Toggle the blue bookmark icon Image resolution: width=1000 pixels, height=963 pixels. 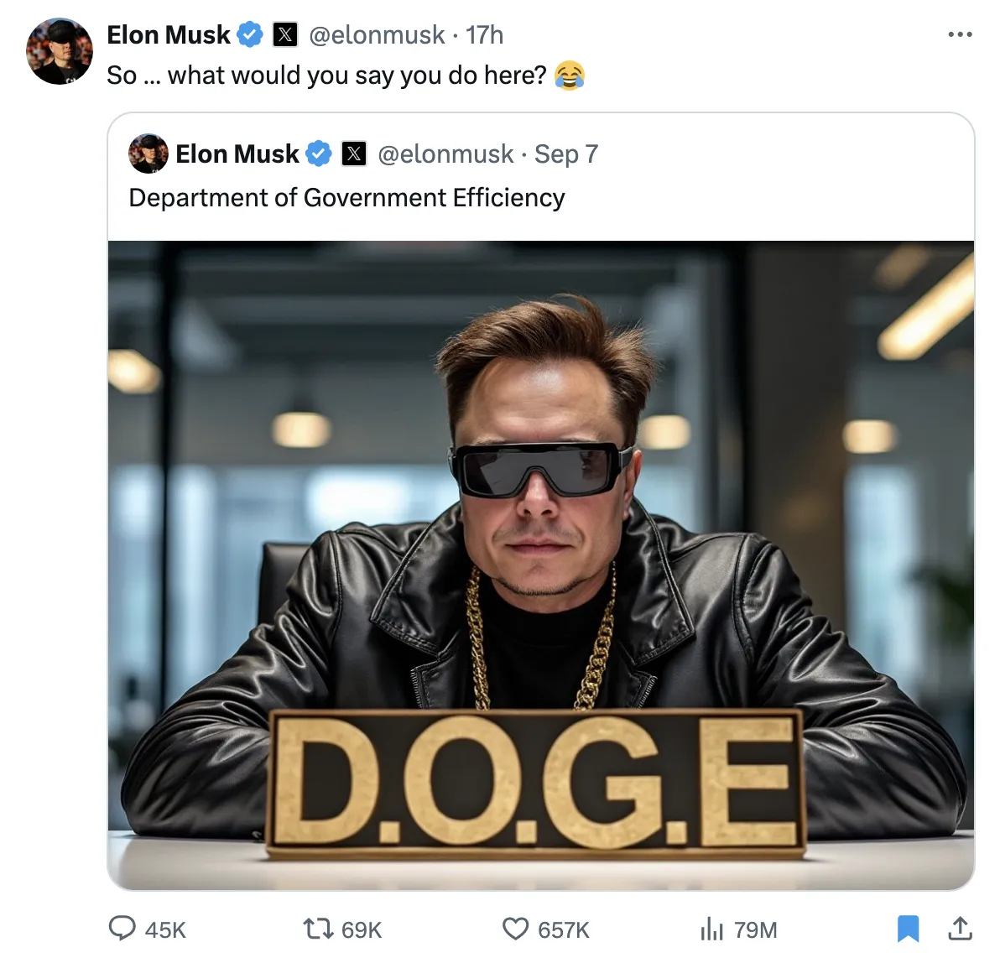pyautogui.click(x=908, y=929)
